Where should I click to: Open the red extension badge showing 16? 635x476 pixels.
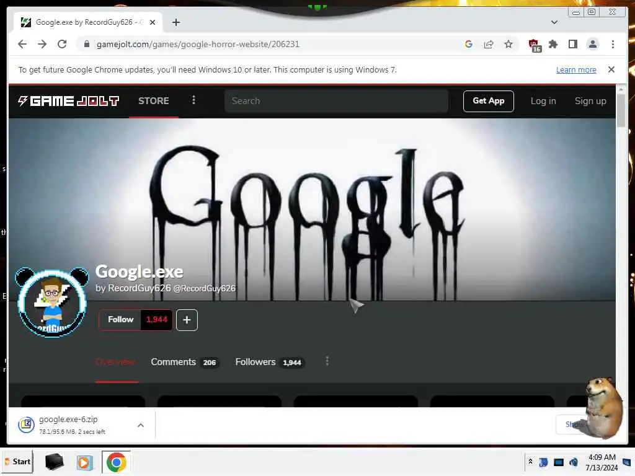(535, 45)
